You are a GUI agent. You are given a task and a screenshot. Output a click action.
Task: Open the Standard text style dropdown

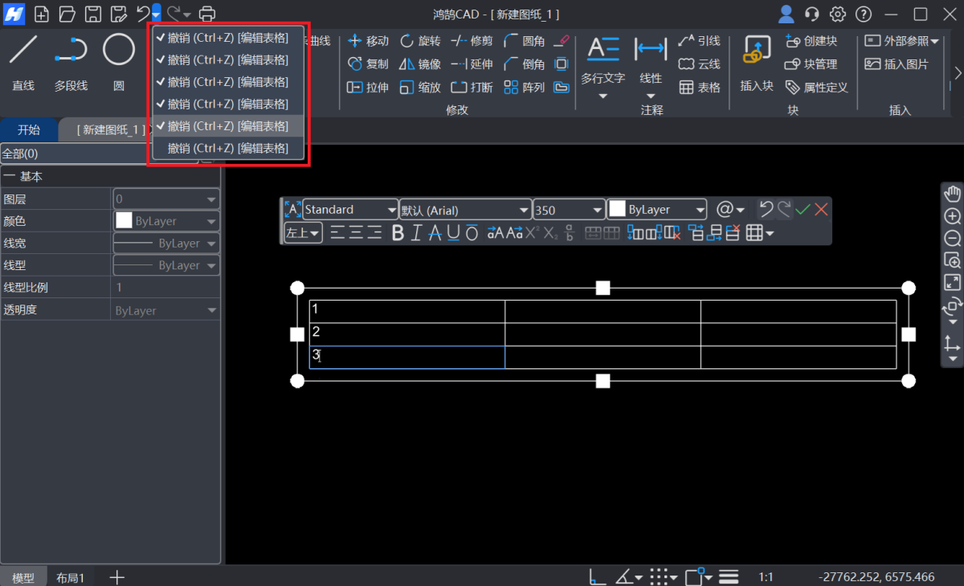point(350,210)
